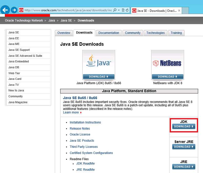
Task: Click the NetBeans logo image
Action: (x=168, y=63)
